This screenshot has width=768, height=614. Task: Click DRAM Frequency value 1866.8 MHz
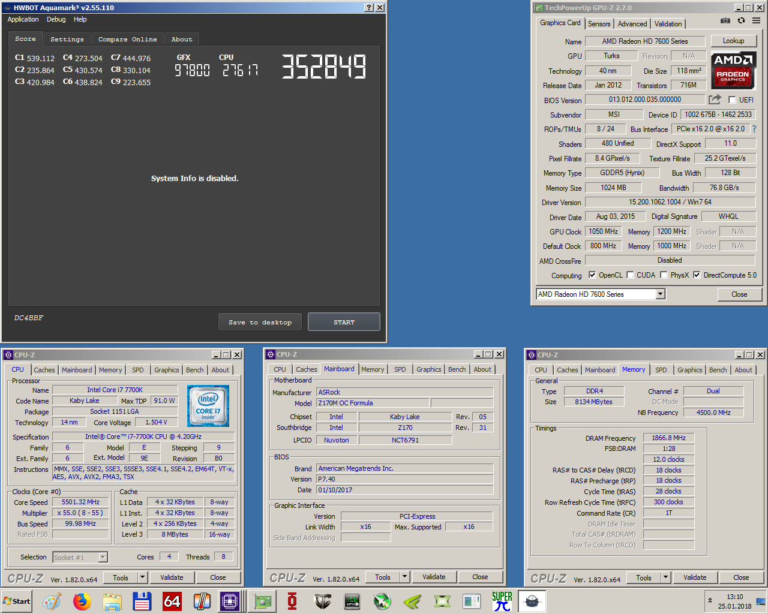pos(668,438)
